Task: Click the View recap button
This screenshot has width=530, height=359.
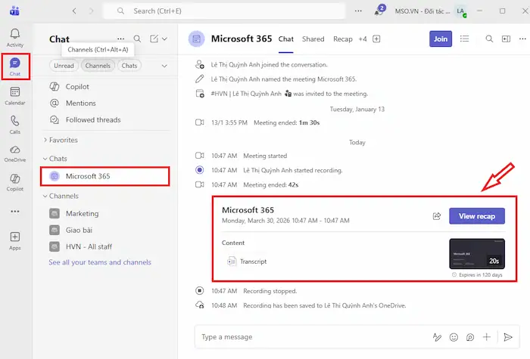Action: (476, 216)
